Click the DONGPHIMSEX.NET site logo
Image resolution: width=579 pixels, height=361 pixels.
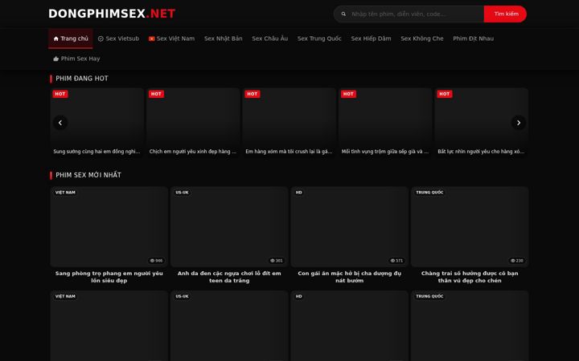coord(112,14)
